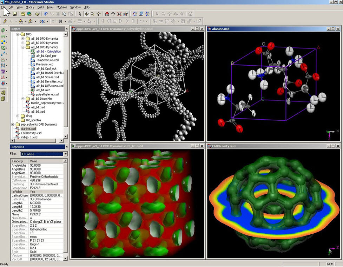The width and height of the screenshot is (343, 267).
Task: Click the Recenter view icon
Action: click(113, 14)
